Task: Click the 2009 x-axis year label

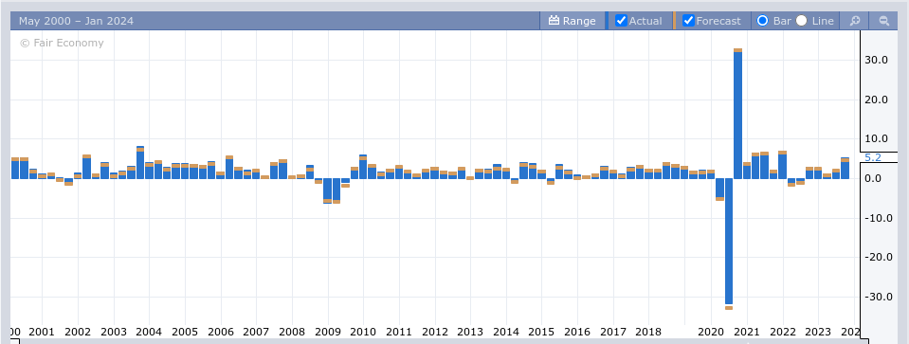Action: 328,333
